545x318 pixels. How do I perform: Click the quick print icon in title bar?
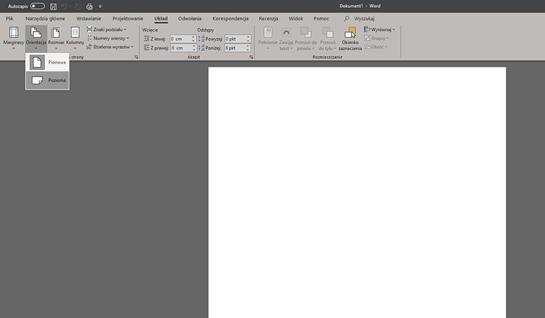tap(89, 6)
